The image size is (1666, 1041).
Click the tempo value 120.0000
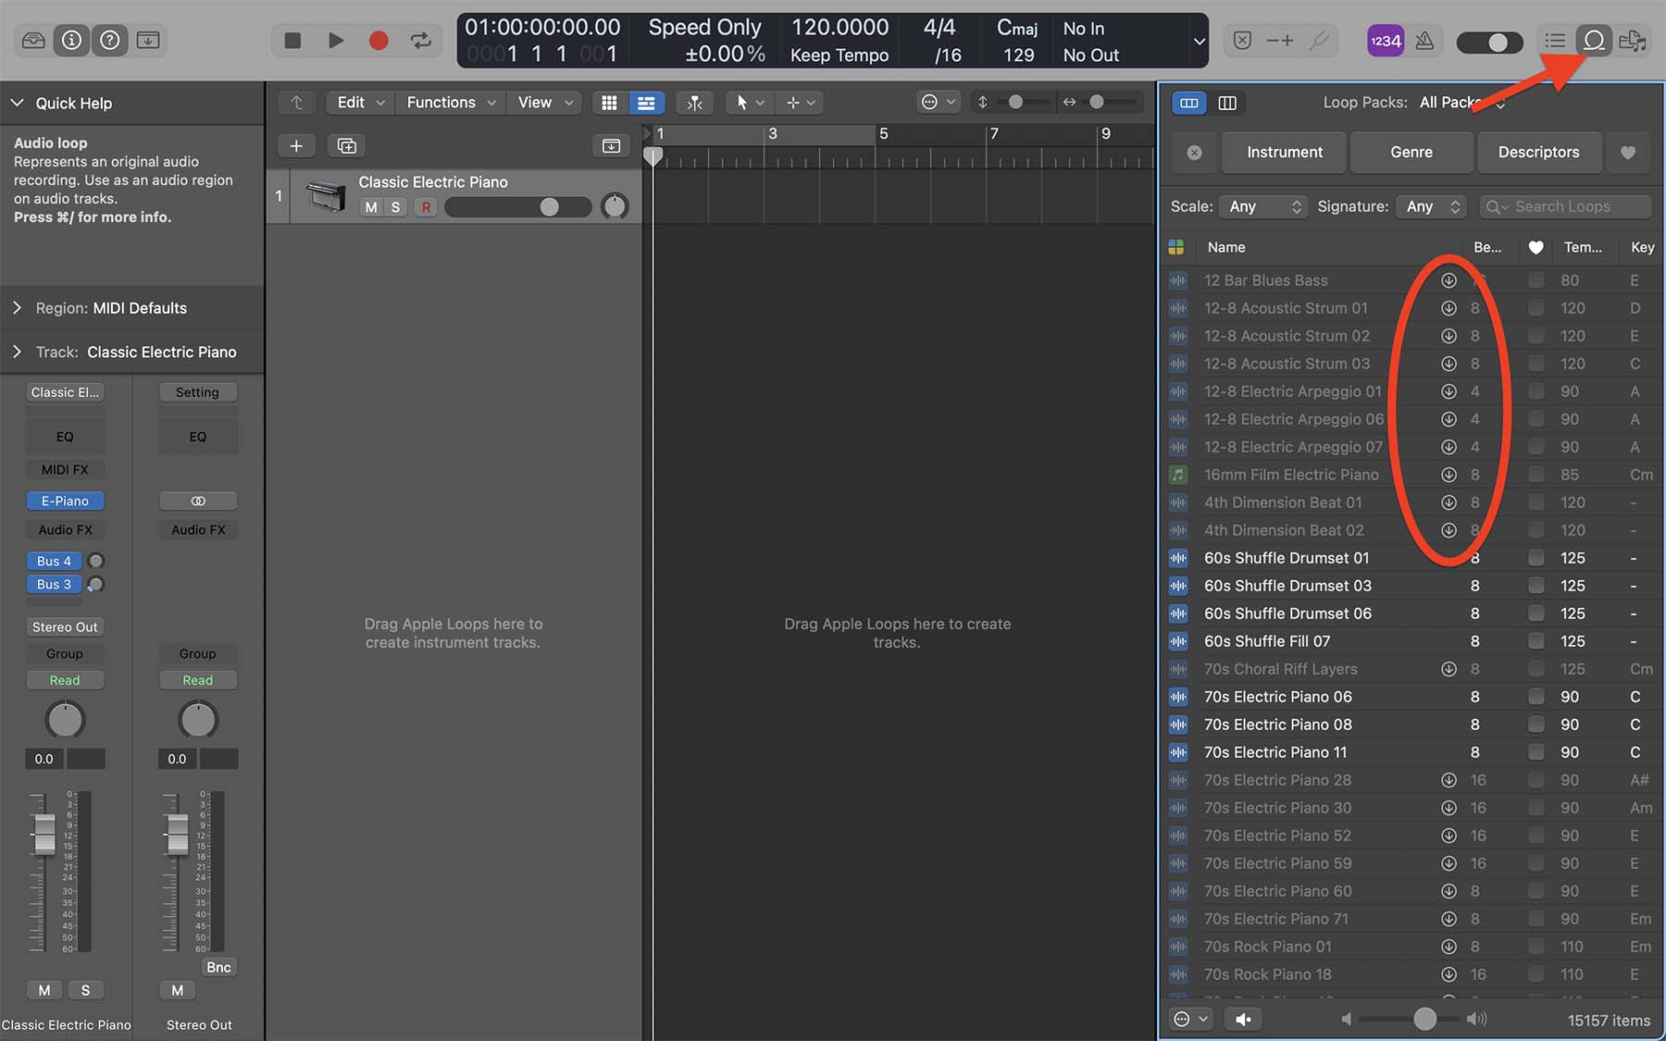pos(839,28)
